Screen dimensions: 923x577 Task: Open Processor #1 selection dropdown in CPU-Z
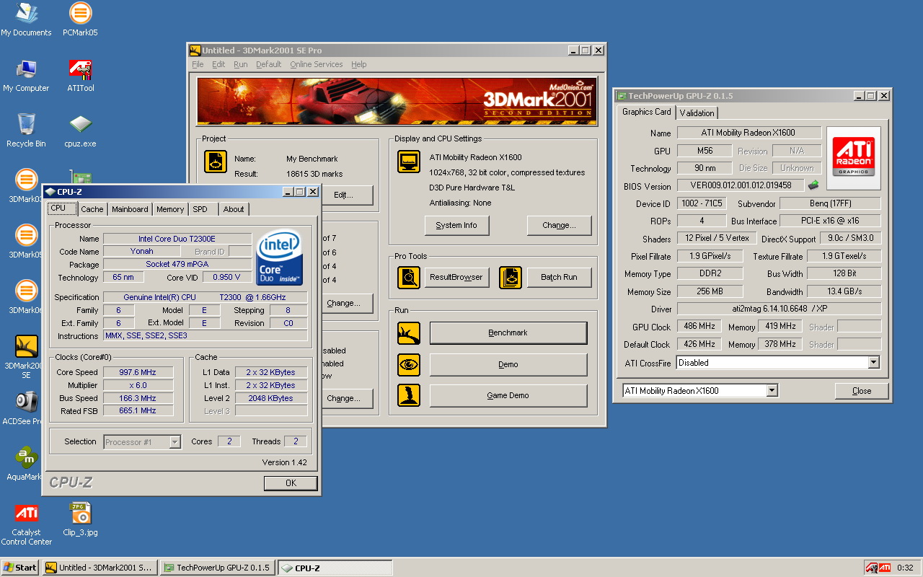tap(175, 442)
